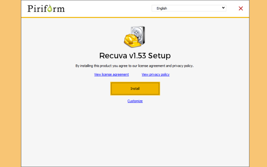Screen dimensions: 267x167
Task: Click the Recuva hard hat drive icon
Action: [x=135, y=37]
